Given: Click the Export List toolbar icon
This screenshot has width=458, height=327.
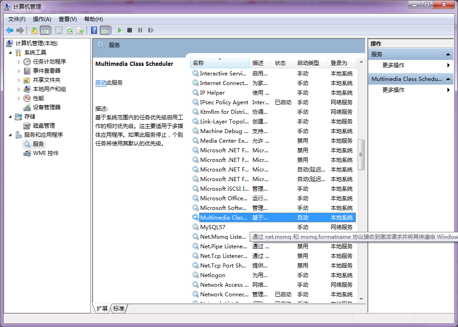Looking at the screenshot, I should tap(80, 30).
